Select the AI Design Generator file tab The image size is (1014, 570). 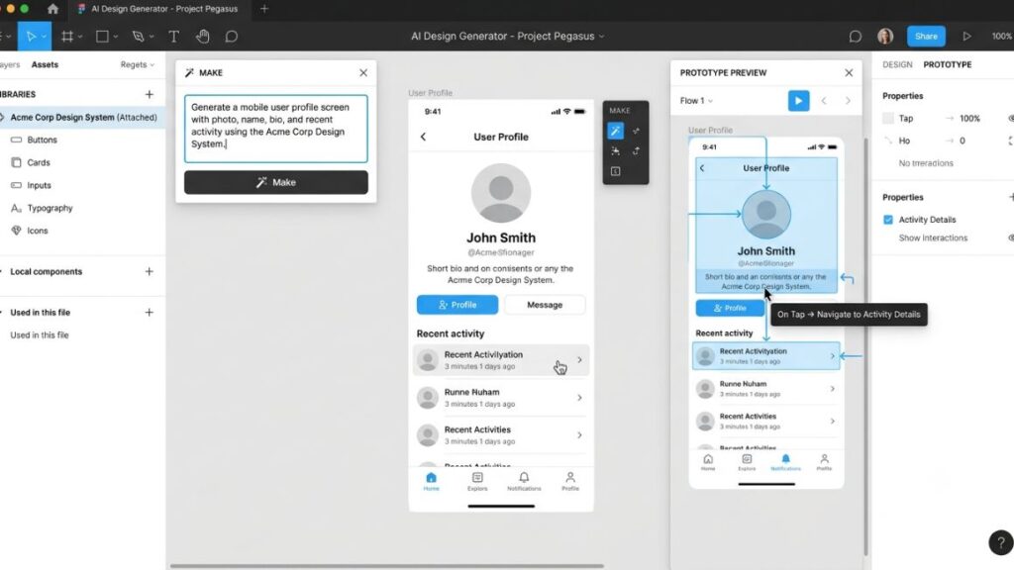(x=157, y=9)
